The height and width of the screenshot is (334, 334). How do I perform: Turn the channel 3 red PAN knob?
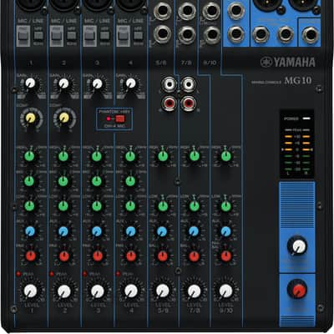[98, 256]
